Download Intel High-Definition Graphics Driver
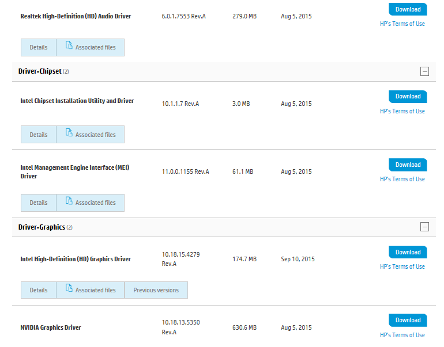 pyautogui.click(x=408, y=252)
